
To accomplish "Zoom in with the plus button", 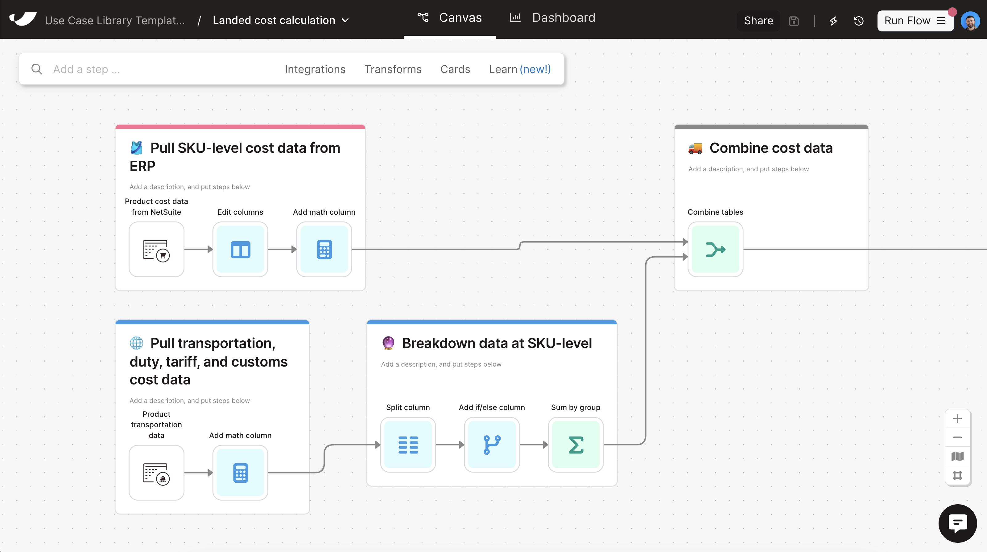I will [x=957, y=419].
